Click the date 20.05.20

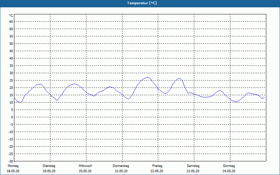tap(85, 171)
